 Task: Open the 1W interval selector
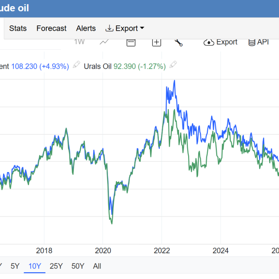coord(79,42)
